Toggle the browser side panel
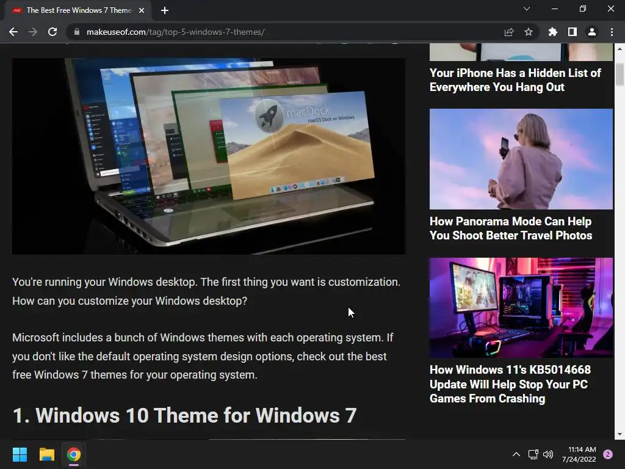 pos(573,32)
